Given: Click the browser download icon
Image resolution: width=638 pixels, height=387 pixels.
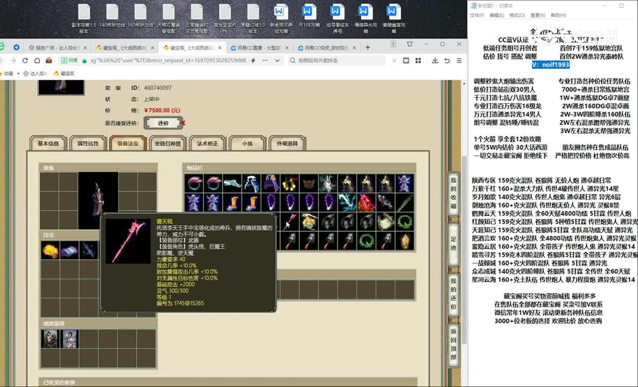Looking at the screenshot, I should [x=435, y=60].
